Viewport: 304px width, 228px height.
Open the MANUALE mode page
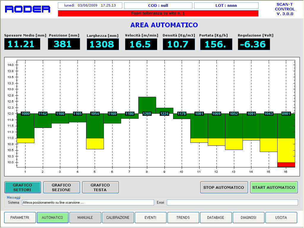(x=85, y=218)
